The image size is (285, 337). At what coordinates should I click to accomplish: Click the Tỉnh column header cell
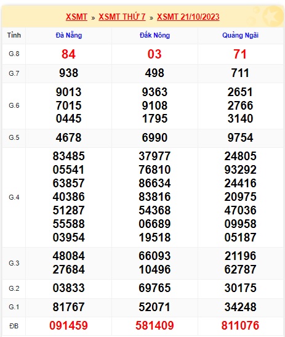(14, 35)
